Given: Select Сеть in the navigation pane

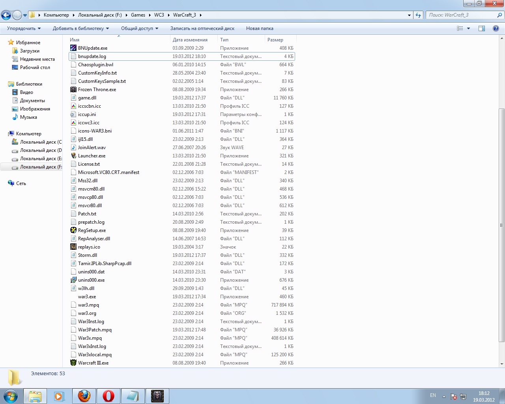Looking at the screenshot, I should coord(21,183).
